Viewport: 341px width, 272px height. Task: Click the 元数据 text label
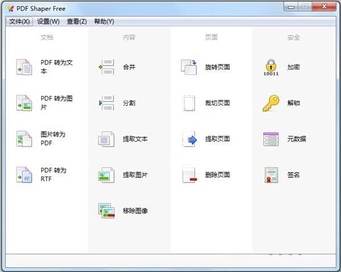point(297,139)
